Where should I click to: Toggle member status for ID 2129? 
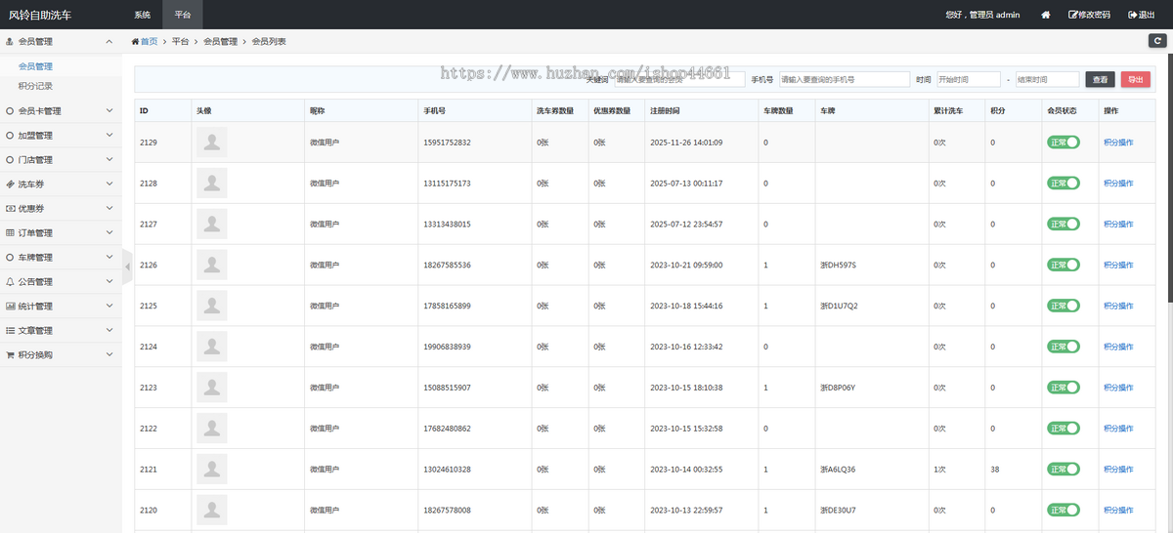[1064, 143]
